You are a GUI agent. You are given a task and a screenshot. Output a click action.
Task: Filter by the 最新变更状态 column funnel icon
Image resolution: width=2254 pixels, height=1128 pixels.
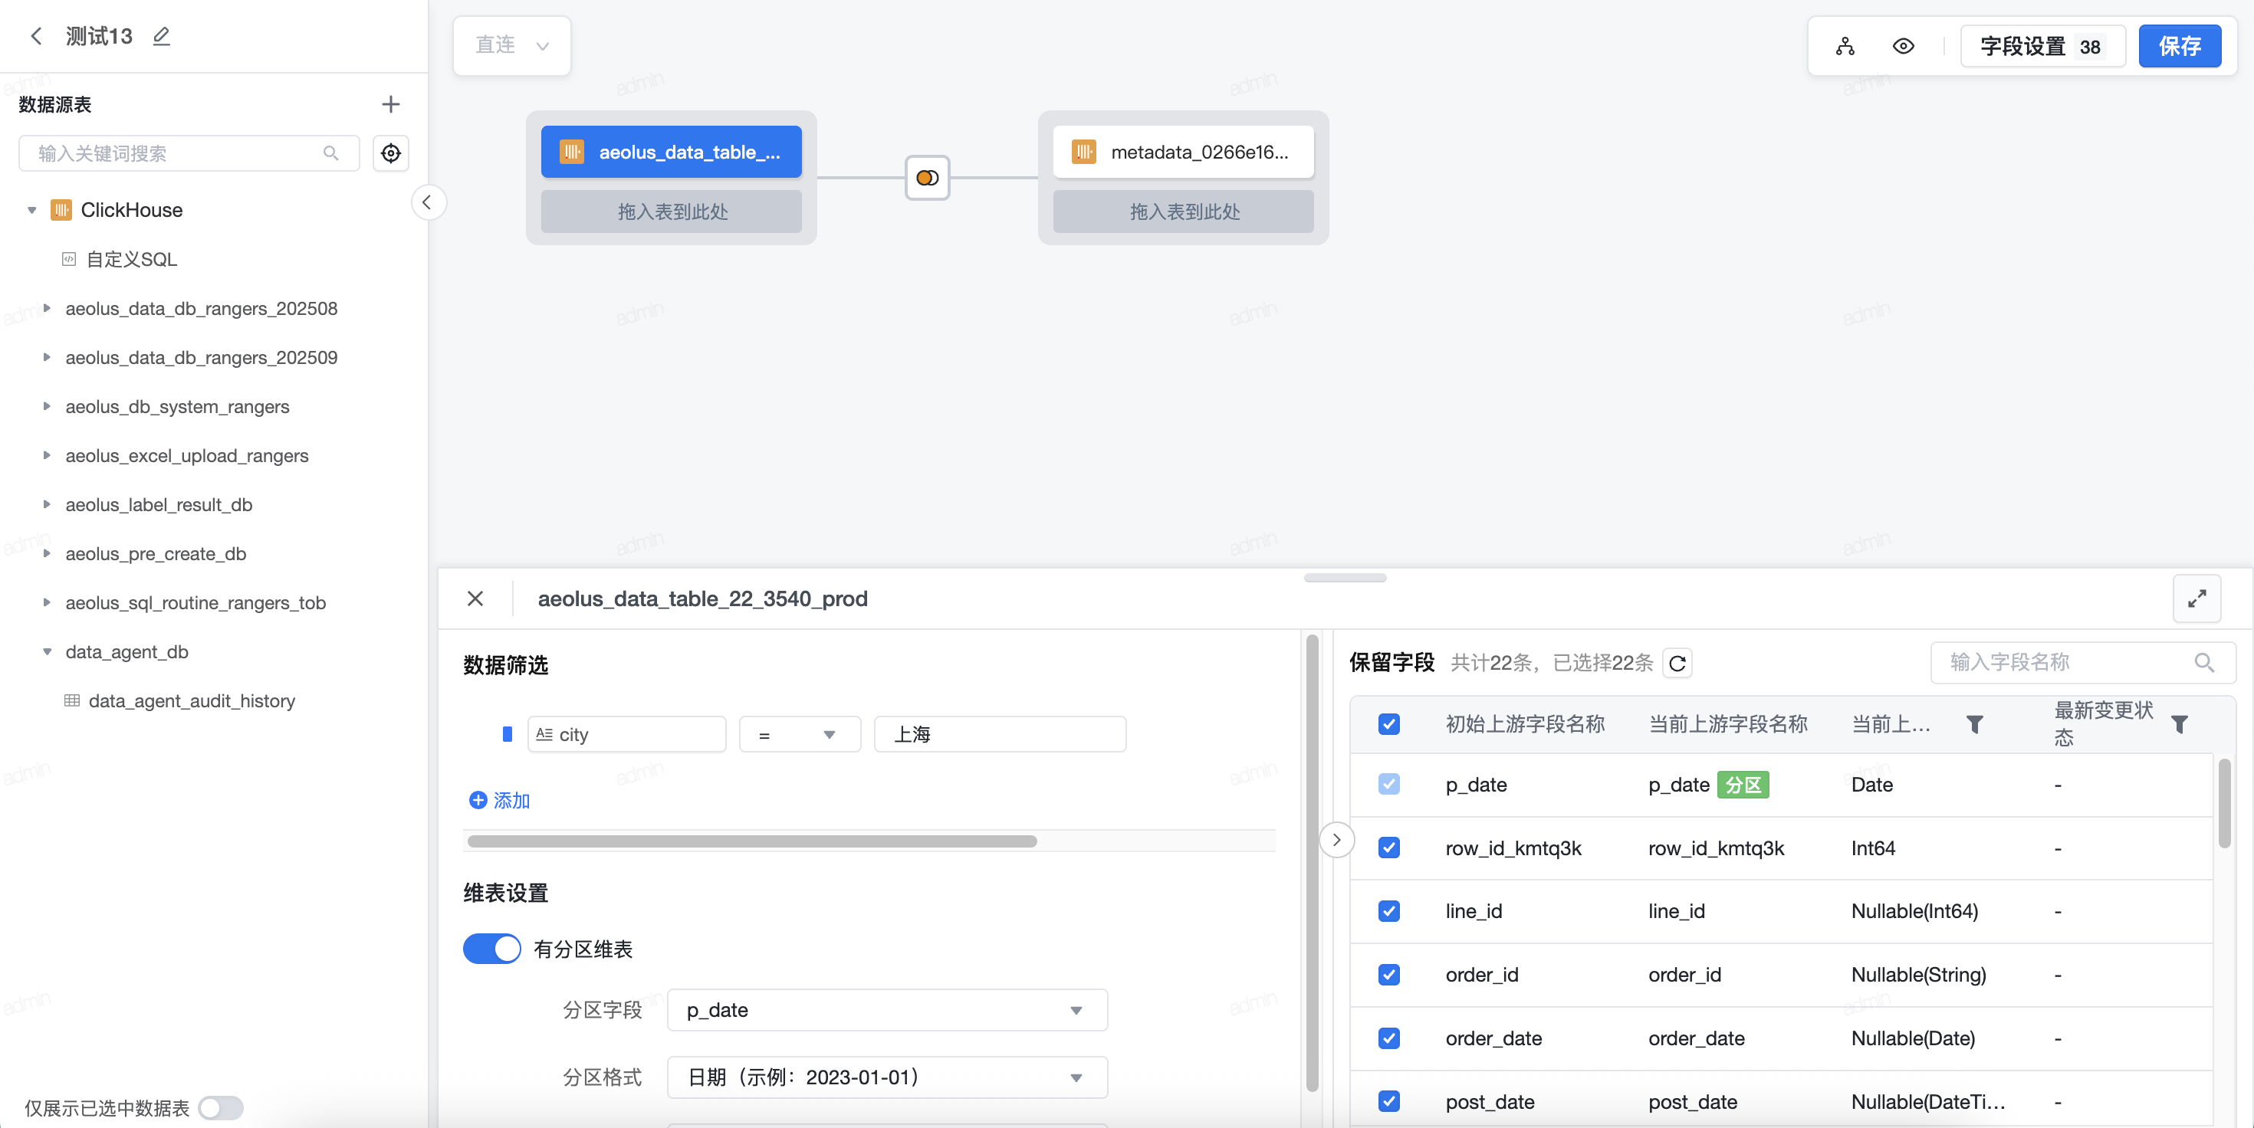pos(2179,724)
